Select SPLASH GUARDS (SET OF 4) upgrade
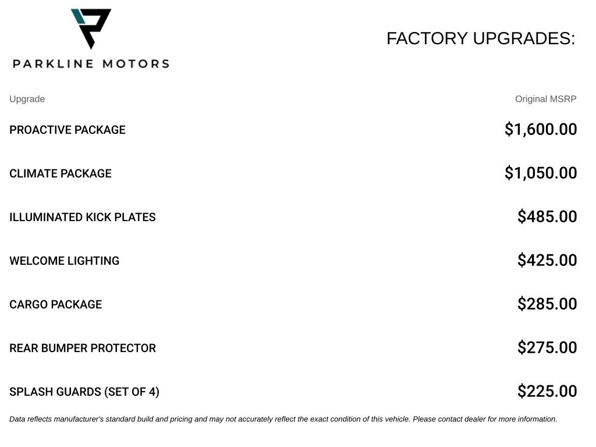This screenshot has height=447, width=596. tap(84, 392)
